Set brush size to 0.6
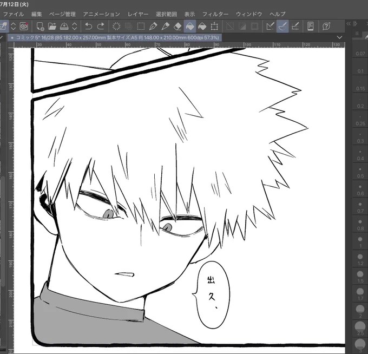368x354 pixels. click(x=360, y=189)
